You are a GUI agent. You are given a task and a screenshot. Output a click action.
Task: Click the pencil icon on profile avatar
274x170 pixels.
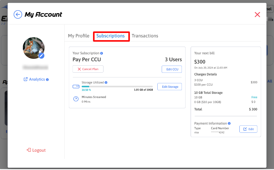(x=41, y=55)
